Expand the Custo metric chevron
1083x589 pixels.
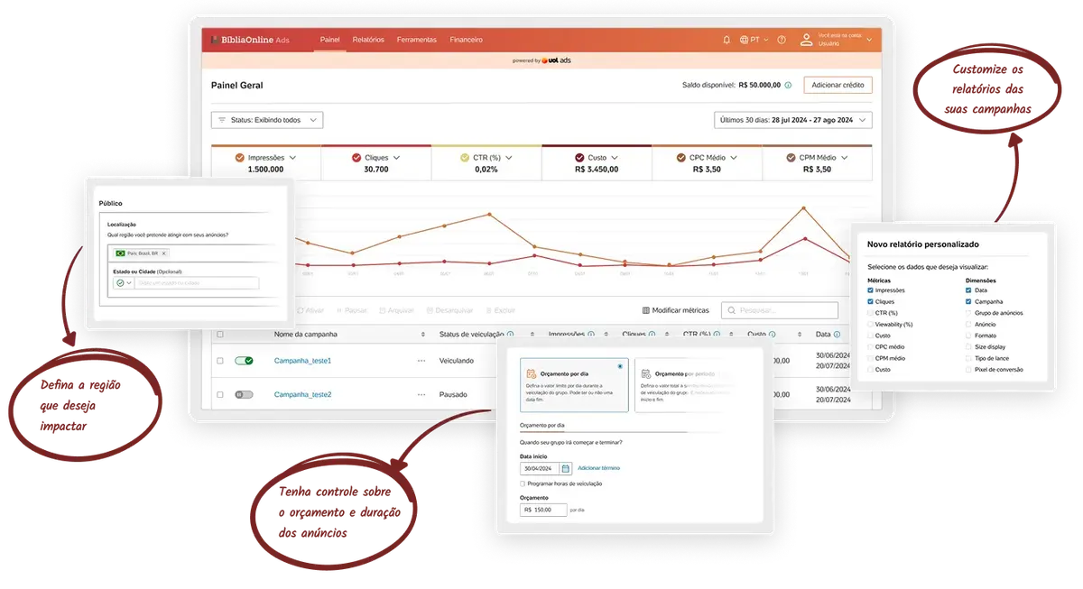click(616, 157)
